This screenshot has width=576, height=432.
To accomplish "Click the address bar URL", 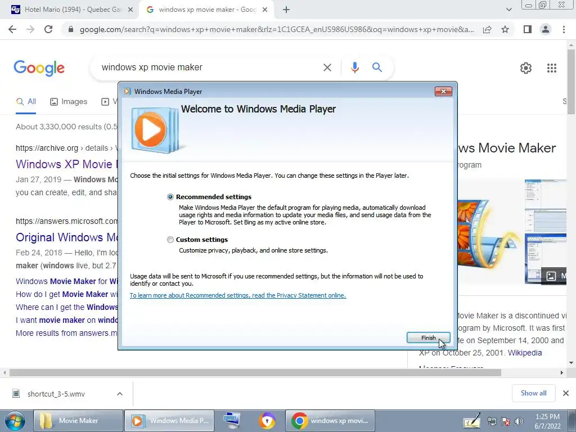I will click(x=277, y=29).
